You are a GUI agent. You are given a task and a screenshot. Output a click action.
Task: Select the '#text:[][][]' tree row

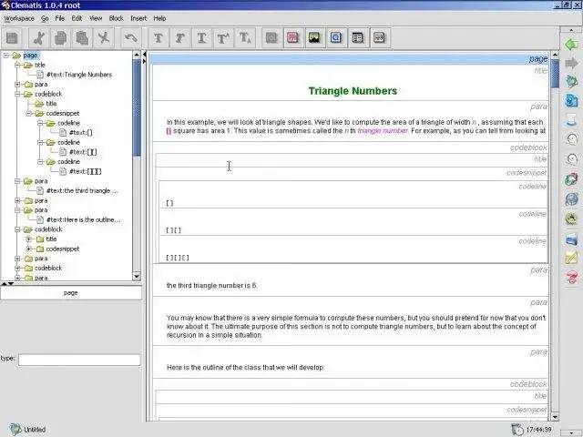[x=85, y=171]
